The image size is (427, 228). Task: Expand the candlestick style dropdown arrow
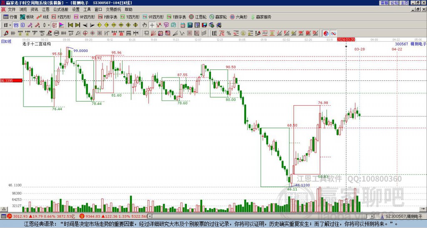pos(49,25)
